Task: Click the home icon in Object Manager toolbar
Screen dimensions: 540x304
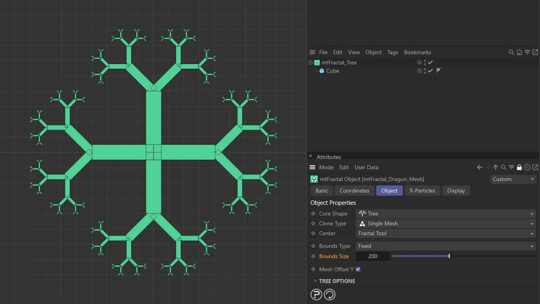Action: coord(519,52)
